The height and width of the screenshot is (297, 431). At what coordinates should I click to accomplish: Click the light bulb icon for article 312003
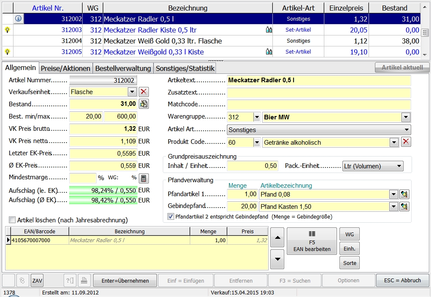click(7, 30)
